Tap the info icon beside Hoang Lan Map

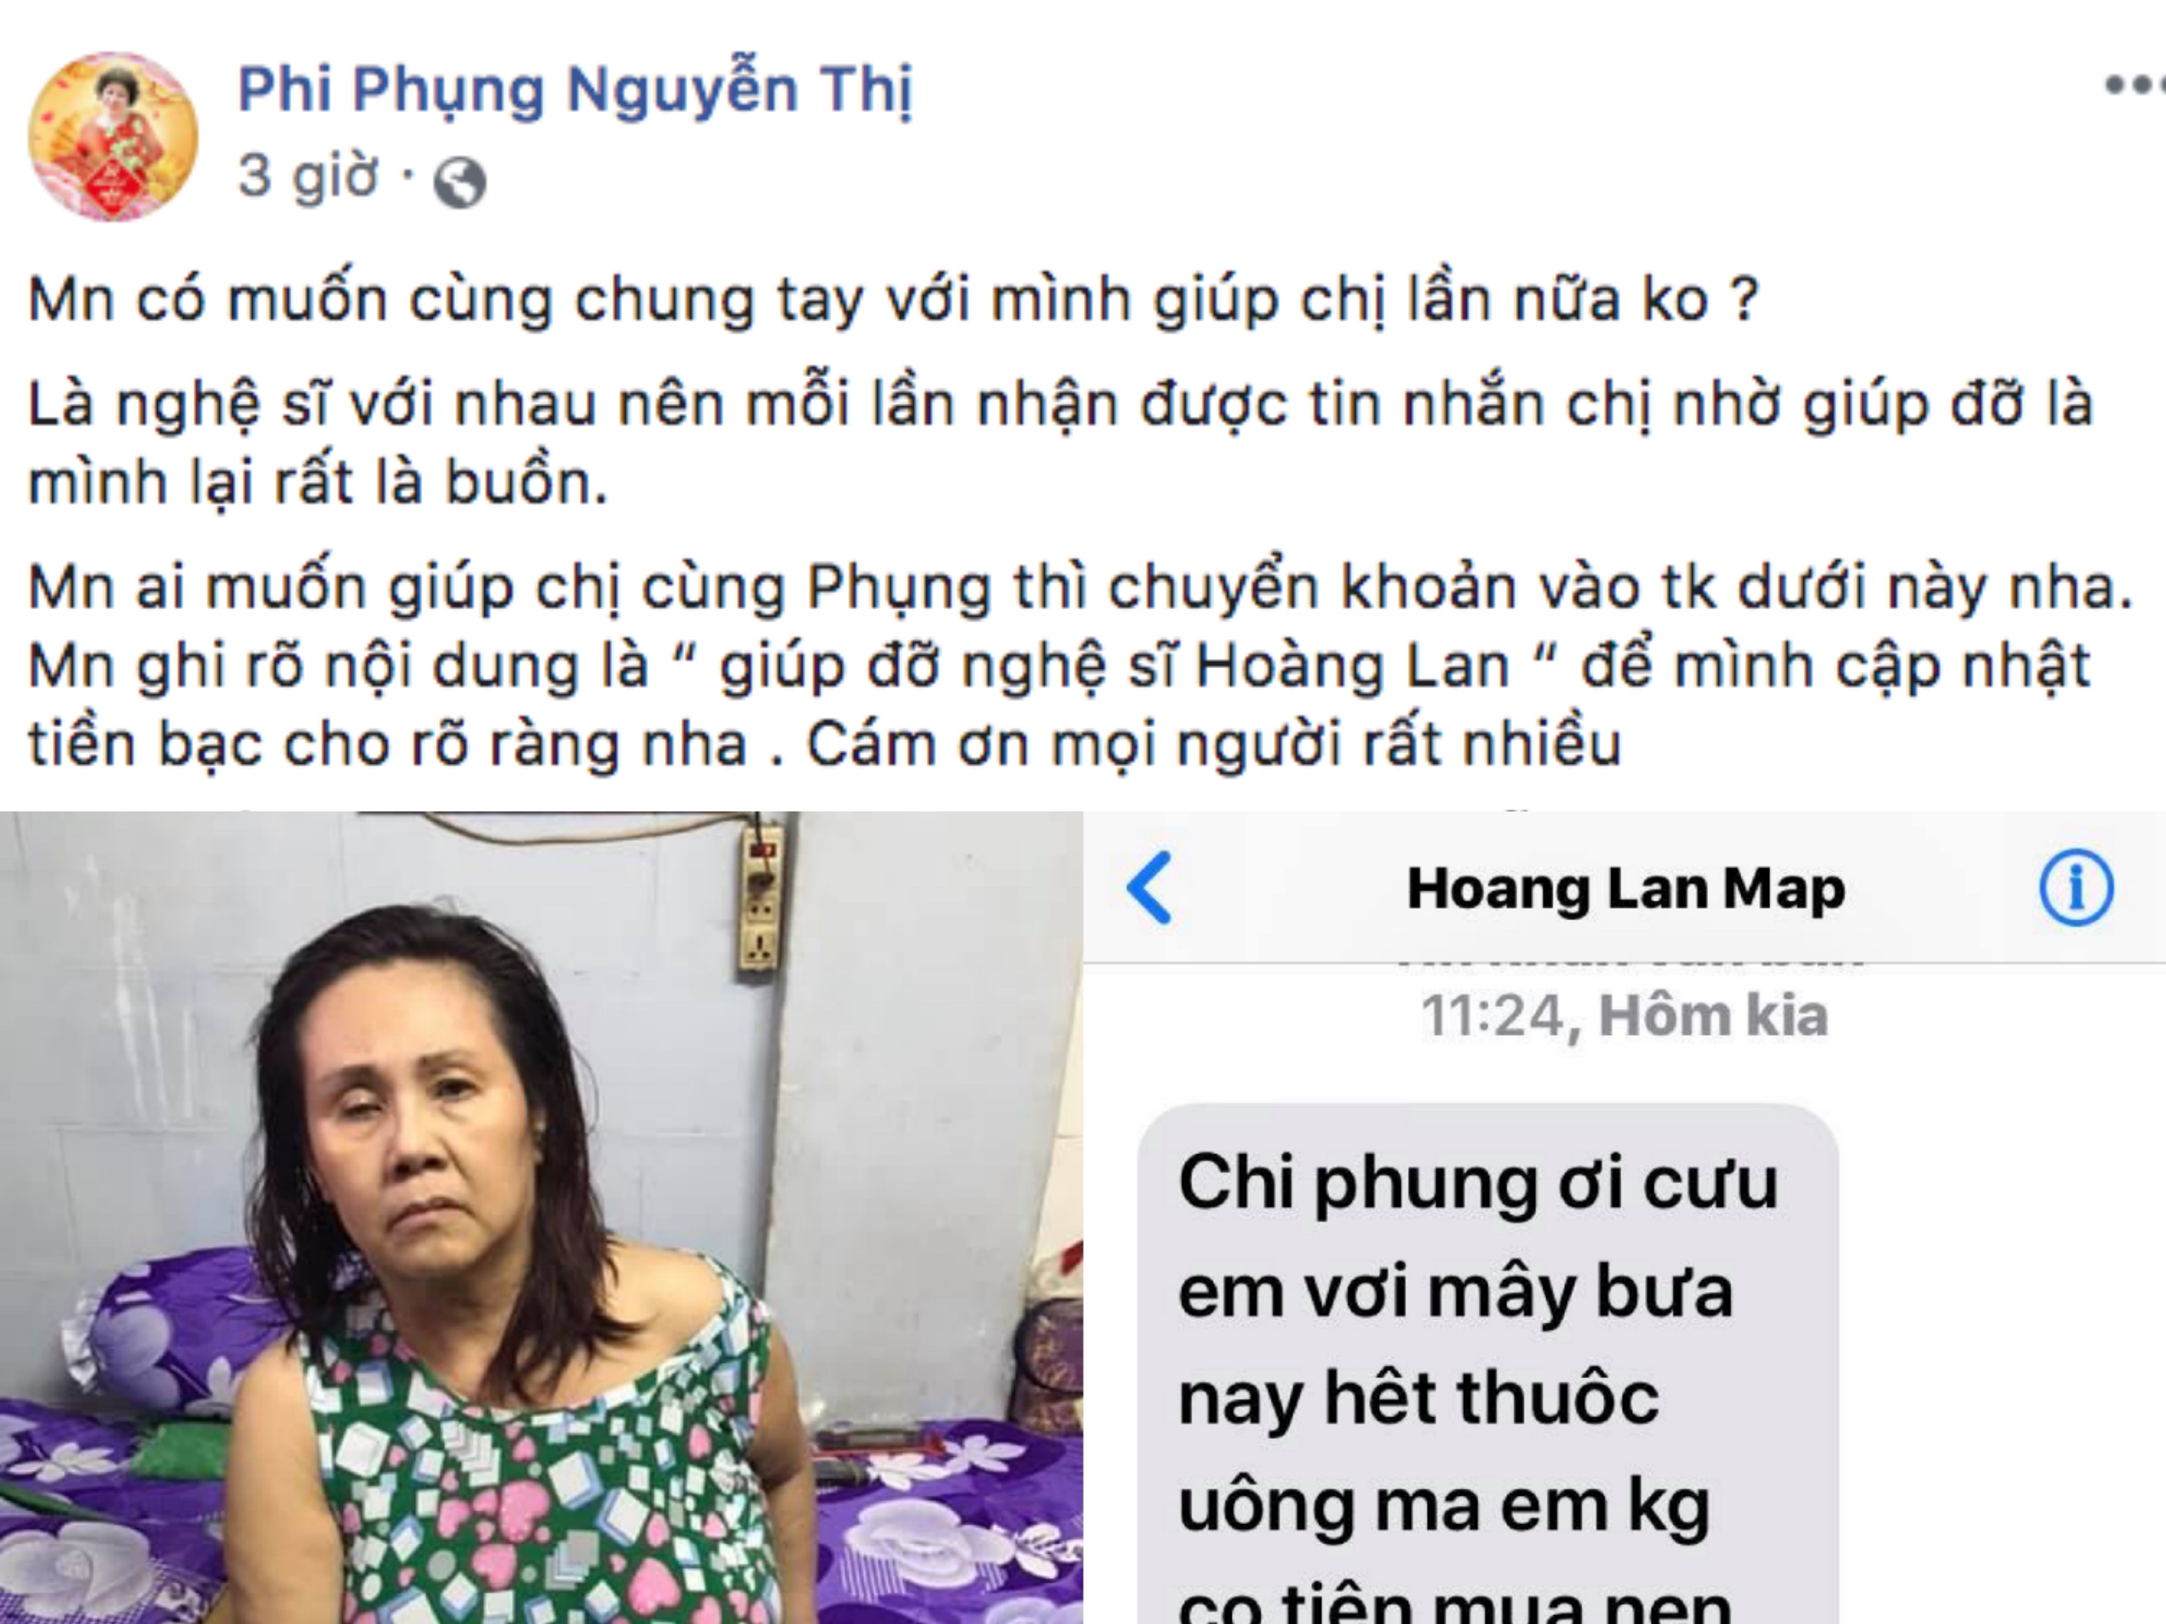tap(2076, 888)
